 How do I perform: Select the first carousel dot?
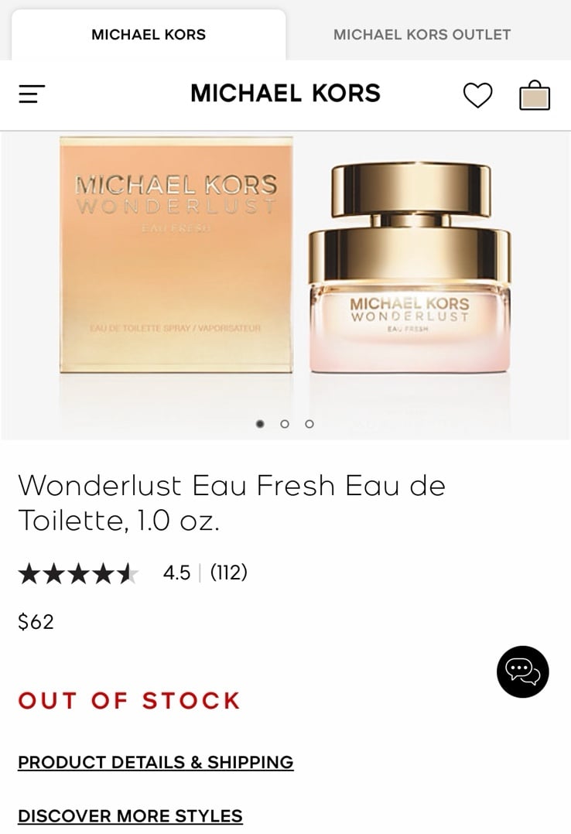point(260,424)
